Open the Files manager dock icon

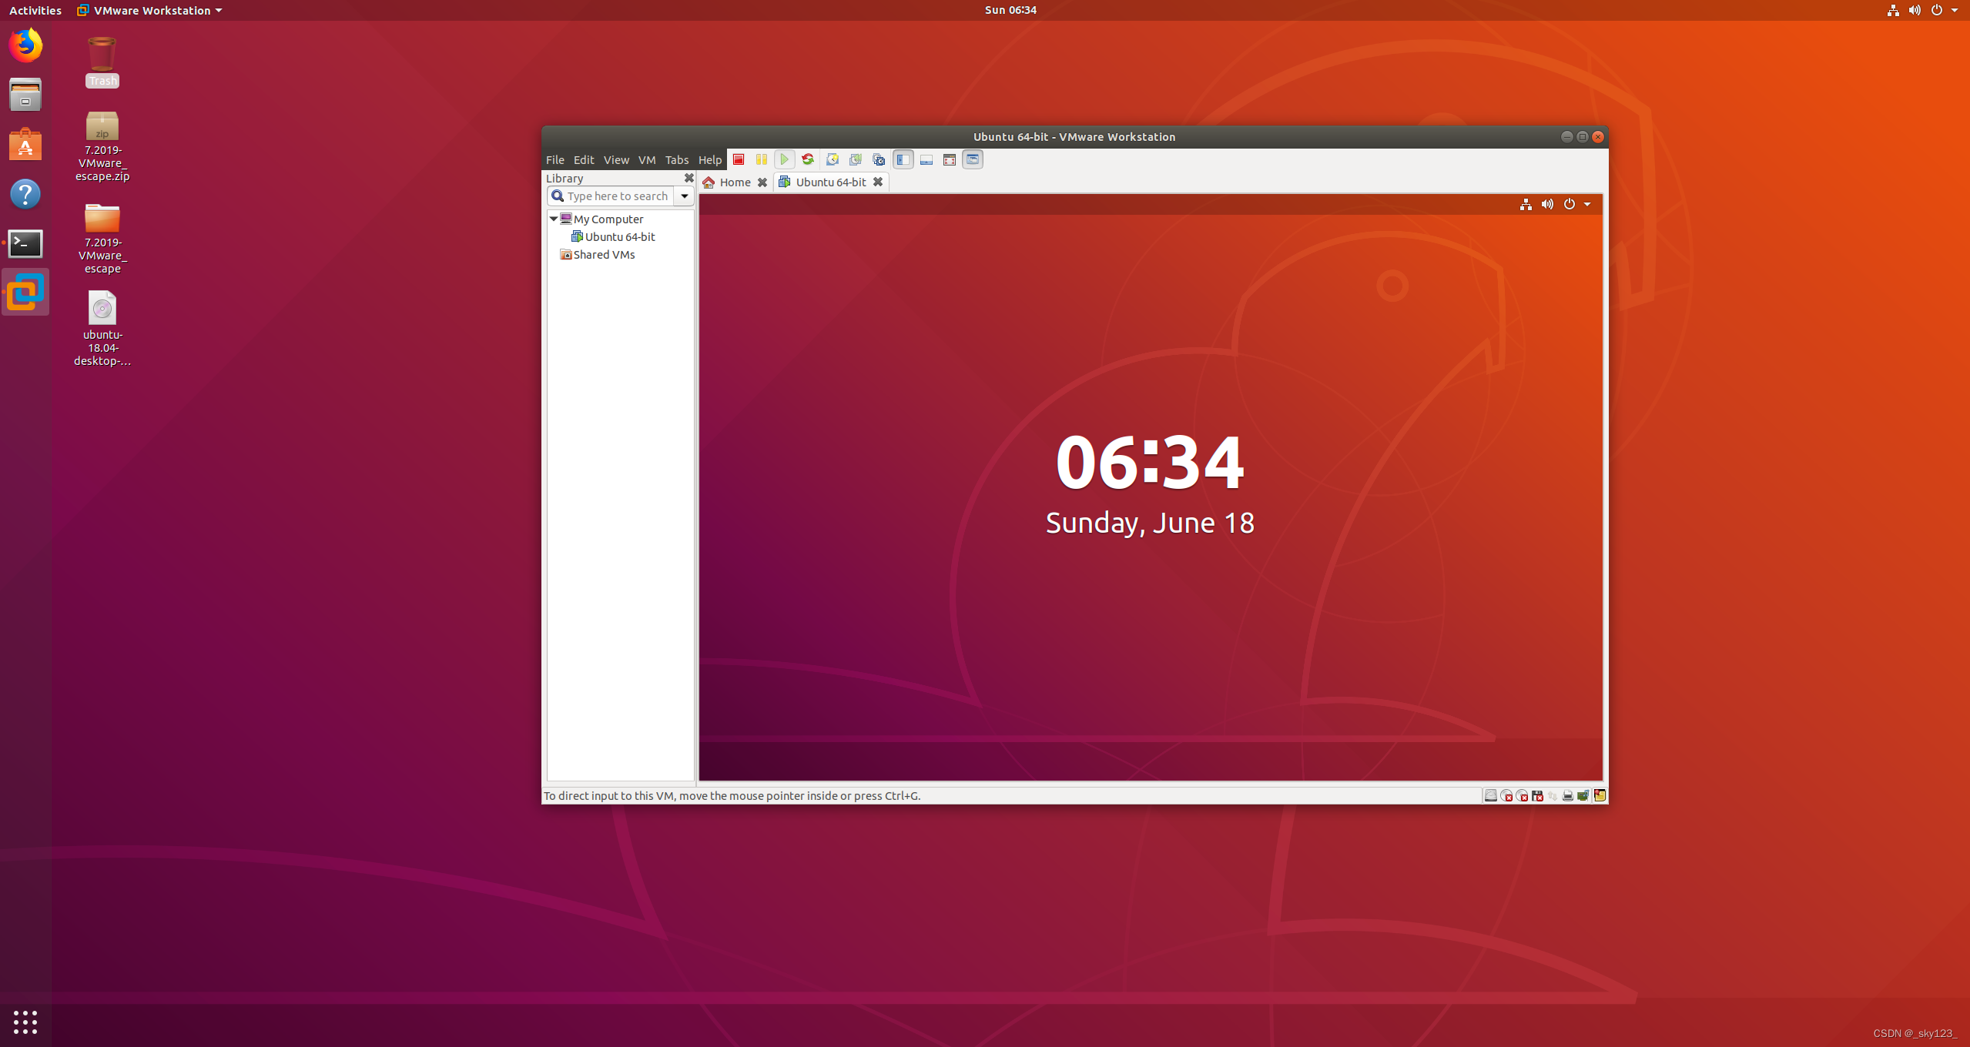click(x=25, y=95)
